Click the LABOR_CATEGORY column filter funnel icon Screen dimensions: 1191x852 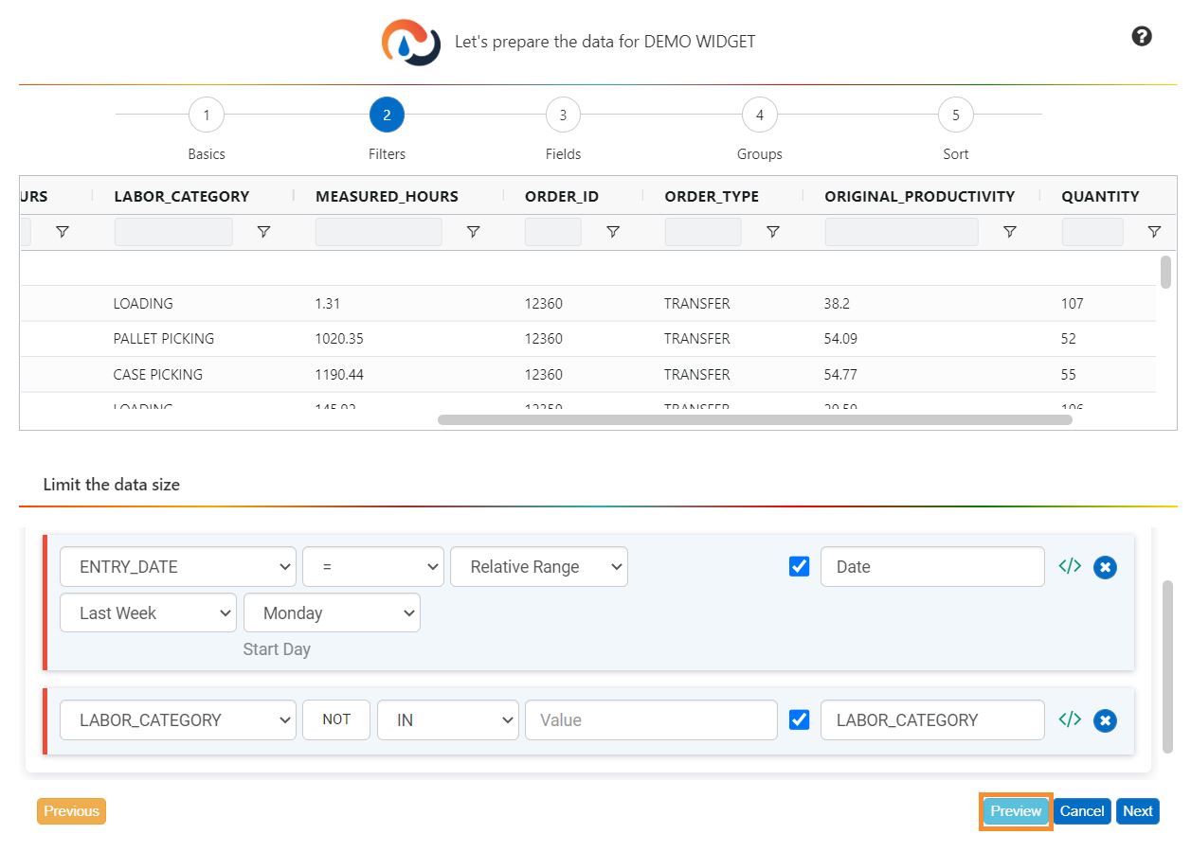pyautogui.click(x=264, y=232)
